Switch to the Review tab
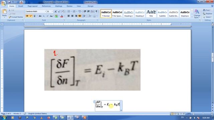The image size is (214, 120). pos(70,6)
